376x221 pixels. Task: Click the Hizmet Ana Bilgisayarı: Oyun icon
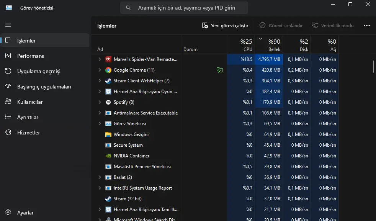(108, 92)
